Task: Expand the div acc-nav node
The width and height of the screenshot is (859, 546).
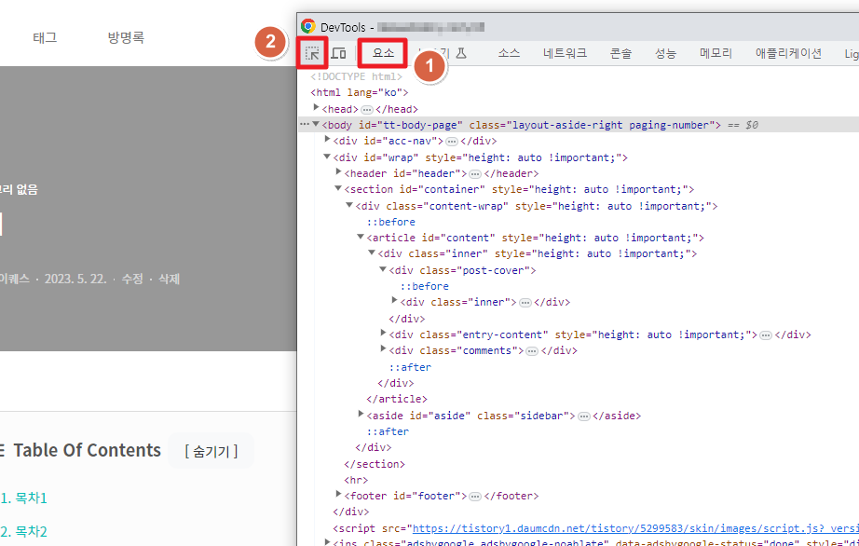Action: pyautogui.click(x=328, y=139)
